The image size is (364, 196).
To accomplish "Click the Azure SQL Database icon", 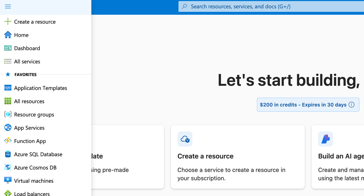I will click(x=8, y=154).
